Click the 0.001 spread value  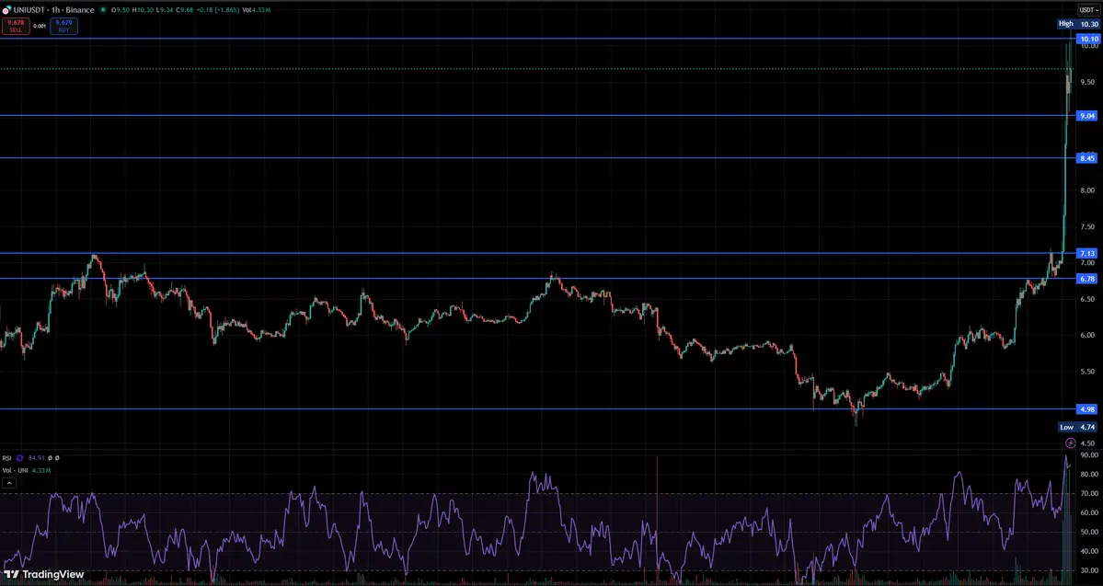[40, 26]
